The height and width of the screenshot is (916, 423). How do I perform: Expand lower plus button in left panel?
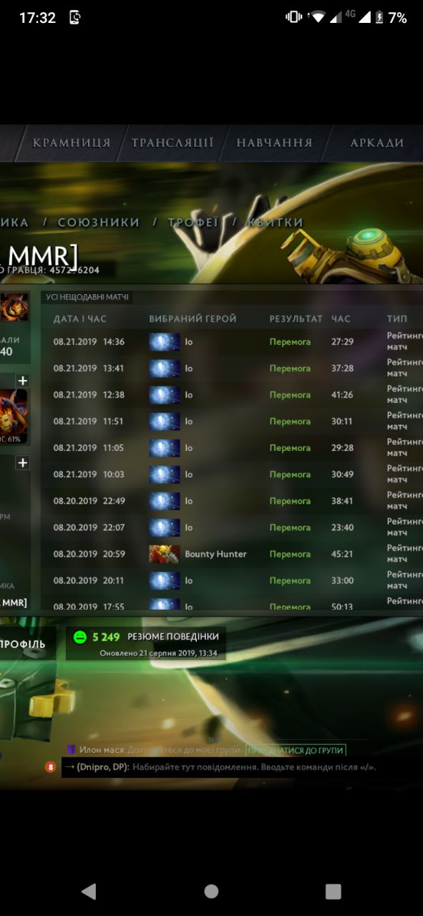22,463
